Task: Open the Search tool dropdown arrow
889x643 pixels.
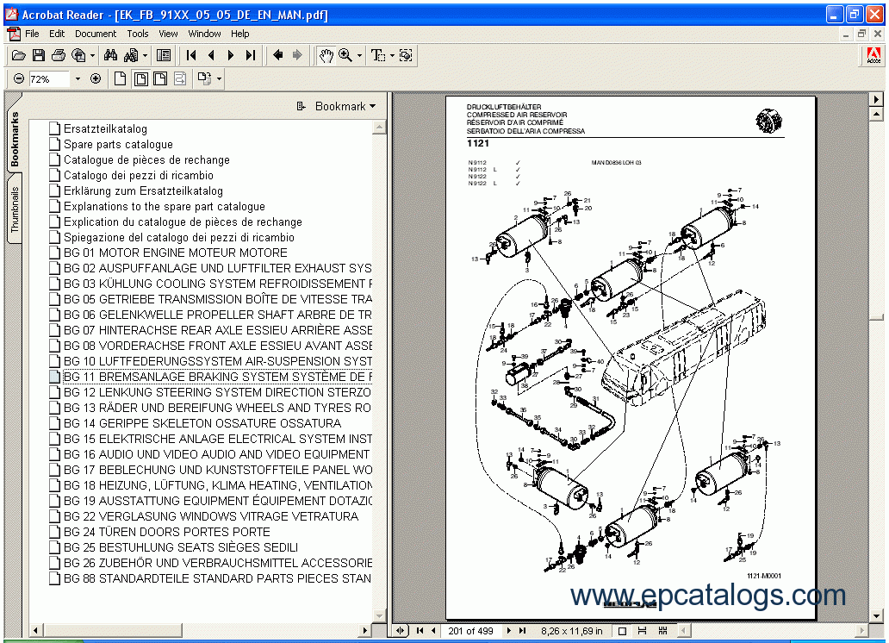Action: click(145, 56)
